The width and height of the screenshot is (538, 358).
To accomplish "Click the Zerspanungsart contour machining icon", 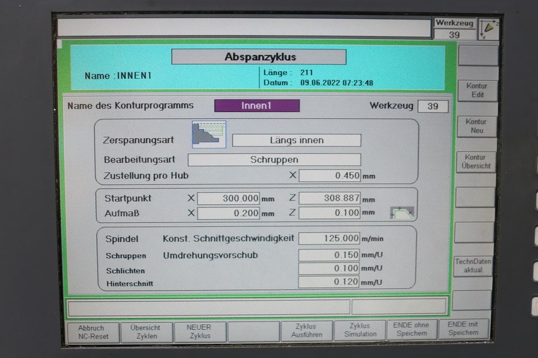I will click(209, 134).
